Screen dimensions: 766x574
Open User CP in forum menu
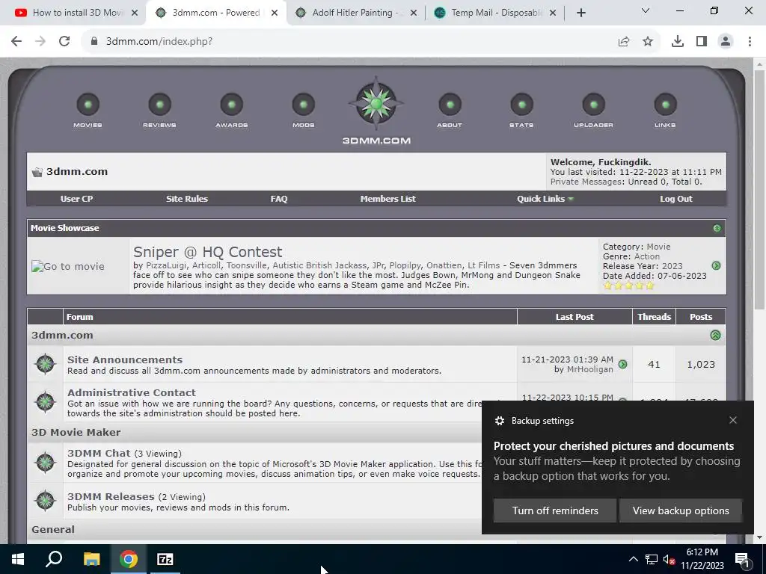(77, 199)
